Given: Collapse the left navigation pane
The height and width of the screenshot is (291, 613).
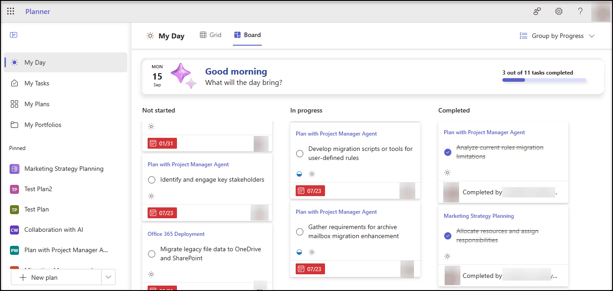Looking at the screenshot, I should (14, 35).
